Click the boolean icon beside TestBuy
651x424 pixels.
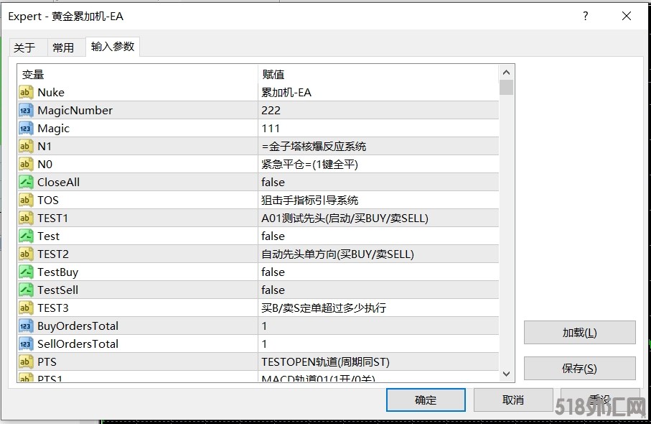(26, 272)
